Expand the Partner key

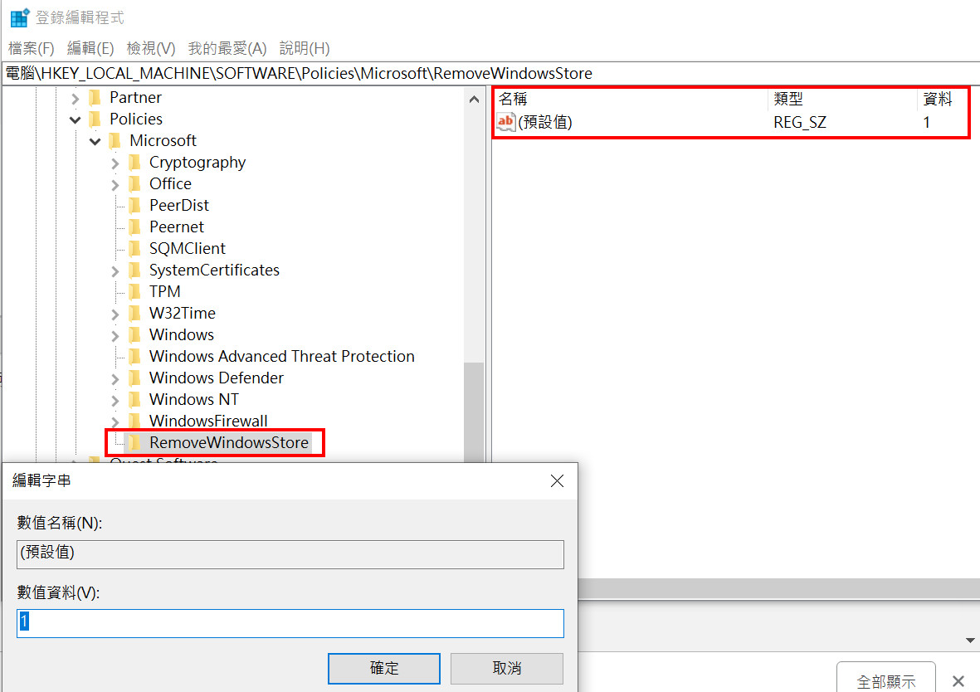(x=75, y=98)
